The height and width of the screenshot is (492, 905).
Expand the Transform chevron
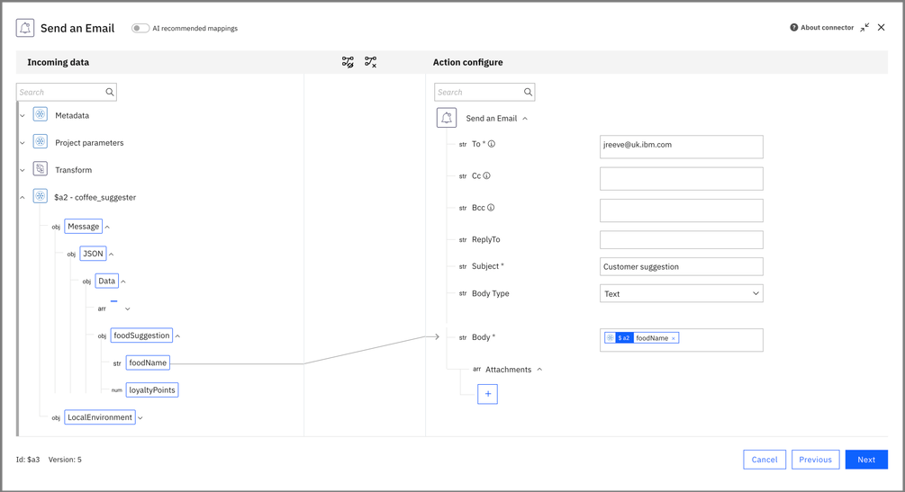click(23, 170)
